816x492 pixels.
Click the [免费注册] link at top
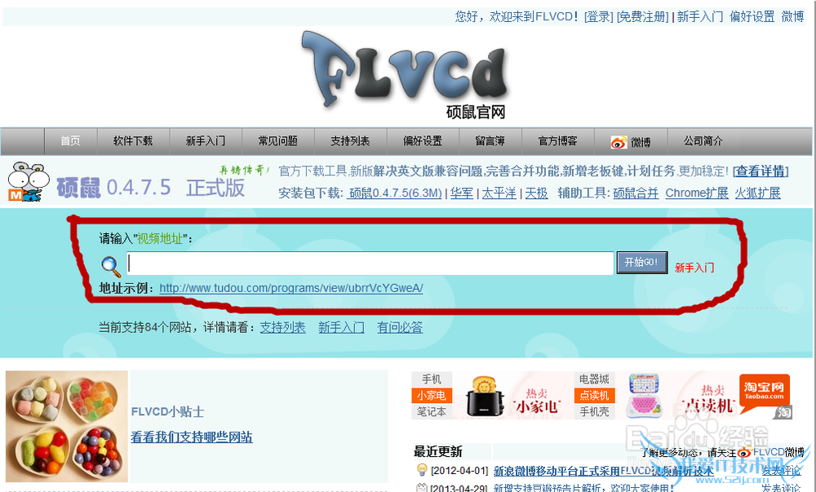pos(643,16)
